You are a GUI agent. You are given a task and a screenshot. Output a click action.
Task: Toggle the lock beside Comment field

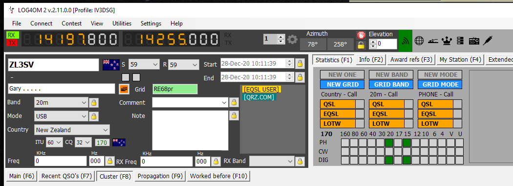[234, 102]
